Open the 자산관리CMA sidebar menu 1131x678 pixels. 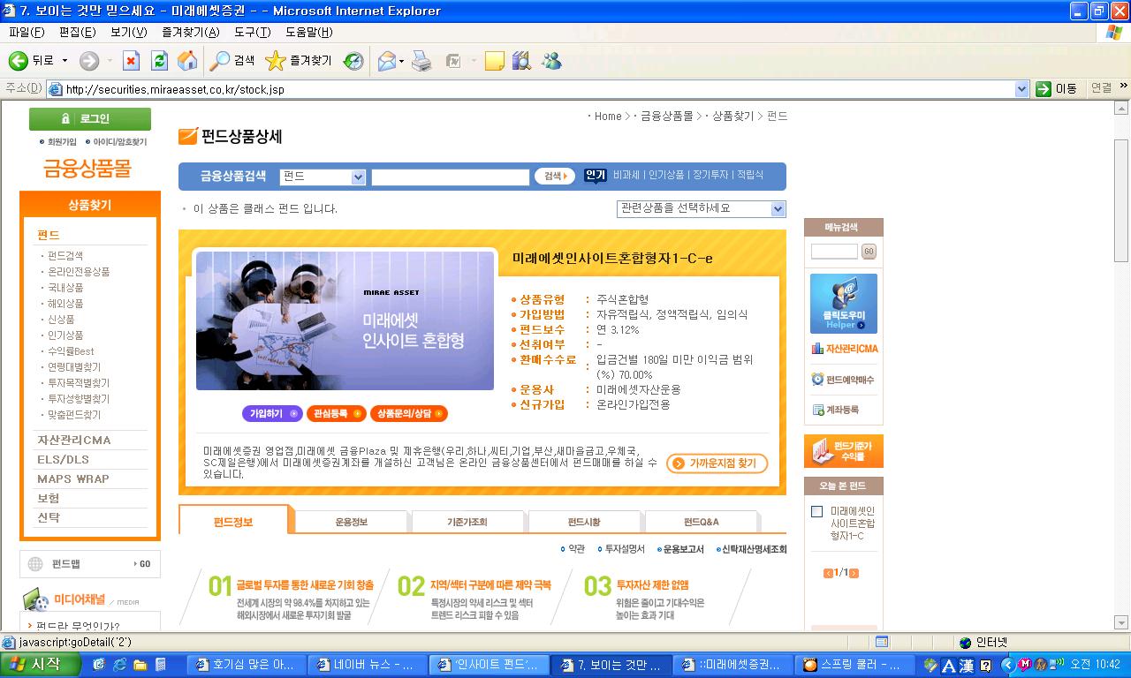click(74, 440)
